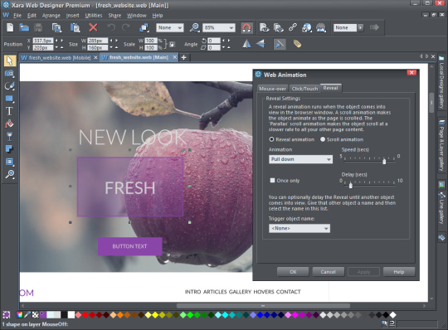This screenshot has height=330, width=448.
Task: Add a new document tab with plus button
Action: pos(183,58)
